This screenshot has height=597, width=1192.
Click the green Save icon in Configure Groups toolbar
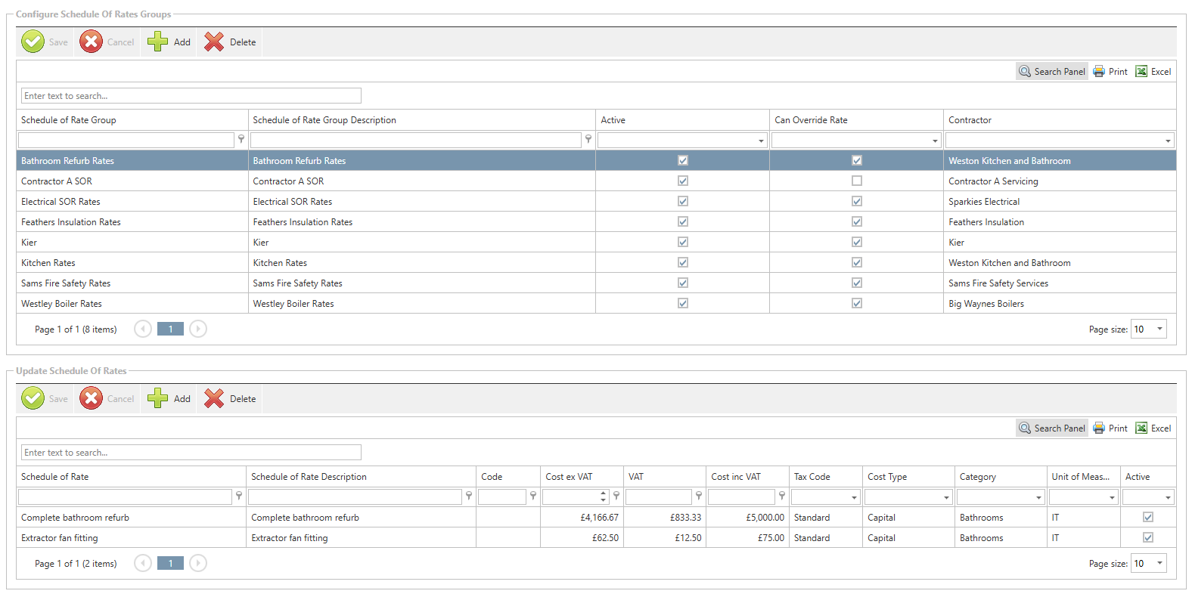[33, 42]
